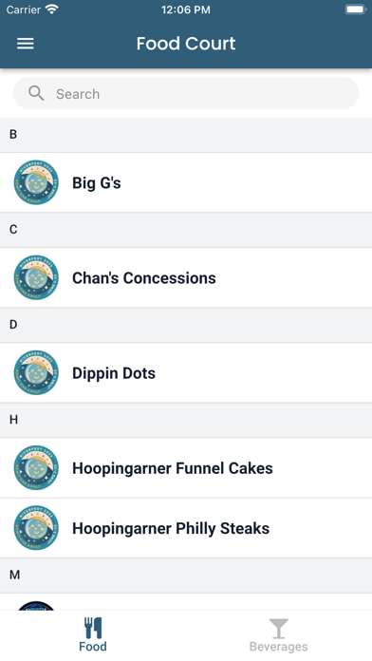The image size is (372, 661).
Task: Select the Food fork-and-knife icon
Action: [x=93, y=628]
